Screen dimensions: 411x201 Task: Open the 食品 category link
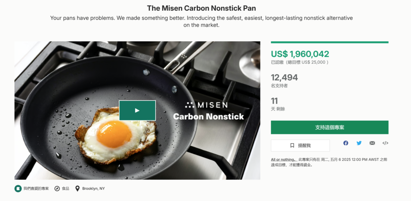click(x=65, y=189)
